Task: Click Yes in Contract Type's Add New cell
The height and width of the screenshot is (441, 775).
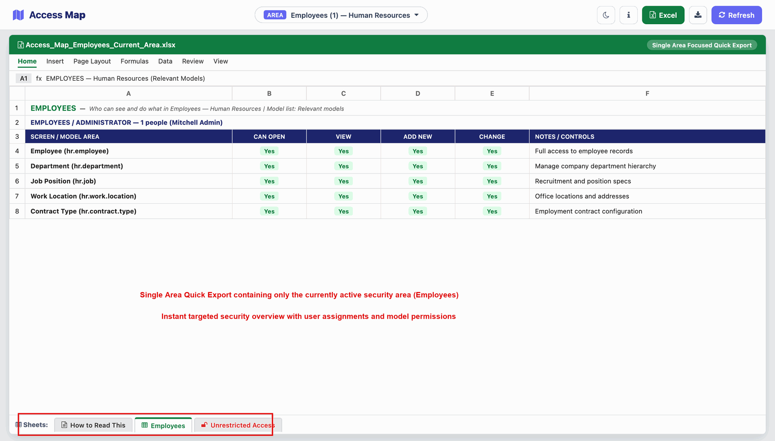Action: pos(418,211)
